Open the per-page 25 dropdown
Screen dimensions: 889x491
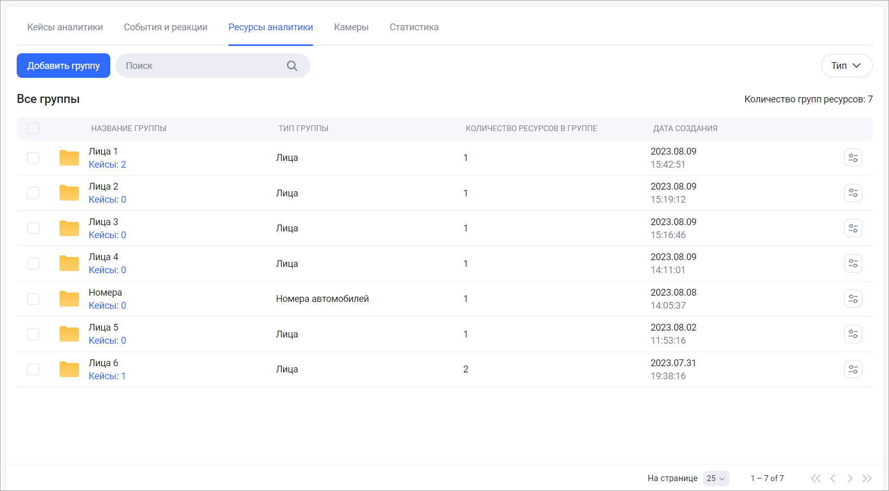tap(715, 478)
